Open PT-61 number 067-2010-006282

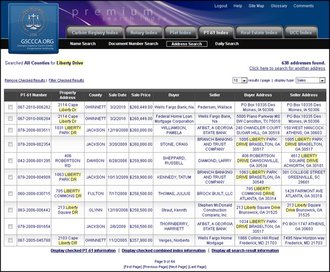pyautogui.click(x=34, y=107)
